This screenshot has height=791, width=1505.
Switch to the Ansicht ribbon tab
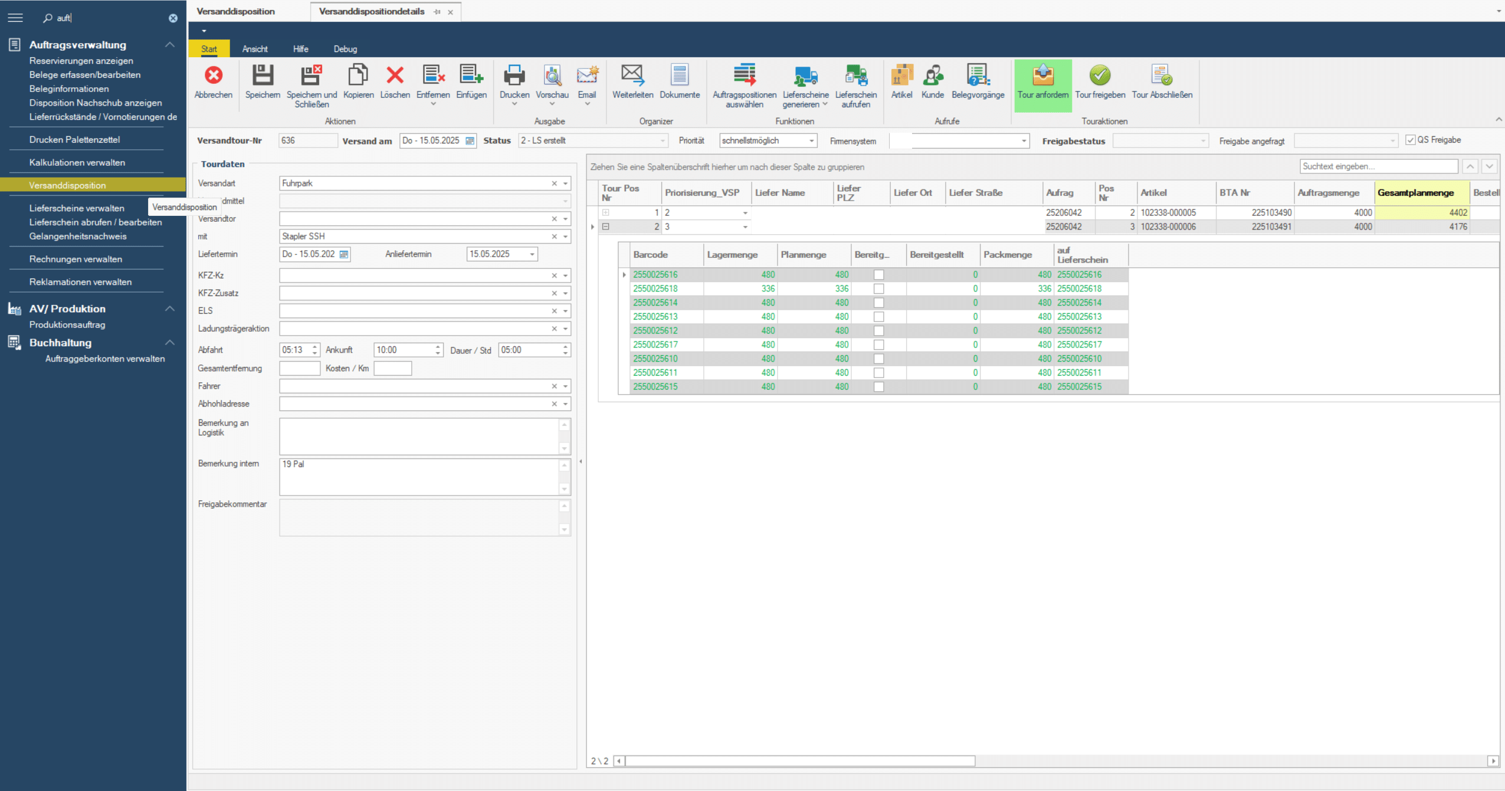pos(255,49)
